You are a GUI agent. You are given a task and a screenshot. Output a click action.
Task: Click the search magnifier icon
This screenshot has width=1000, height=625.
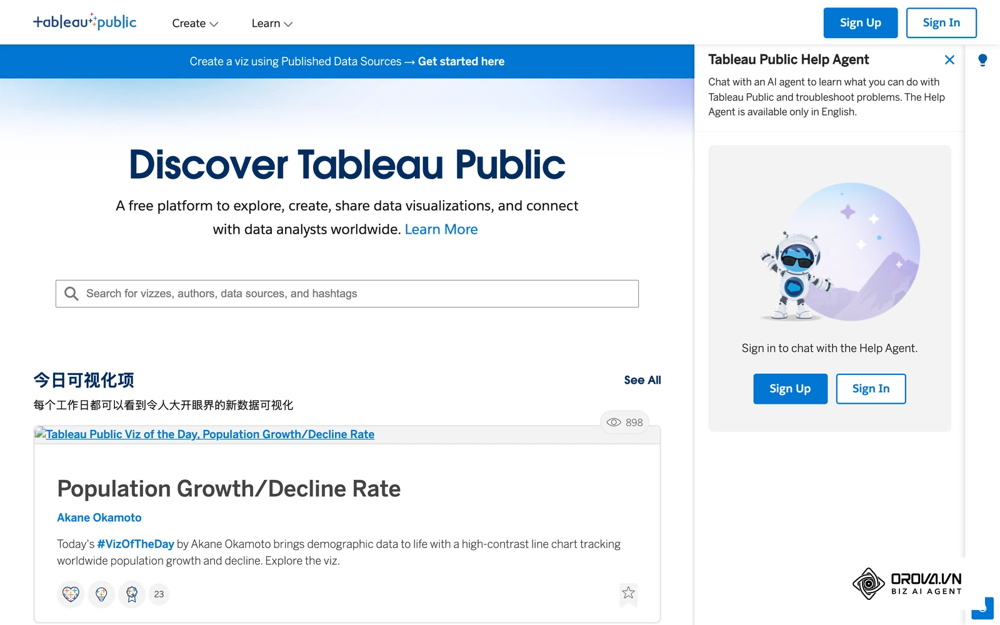(71, 294)
